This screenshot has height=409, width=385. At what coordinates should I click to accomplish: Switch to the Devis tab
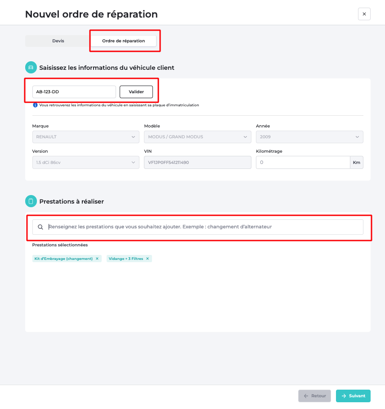[58, 41]
